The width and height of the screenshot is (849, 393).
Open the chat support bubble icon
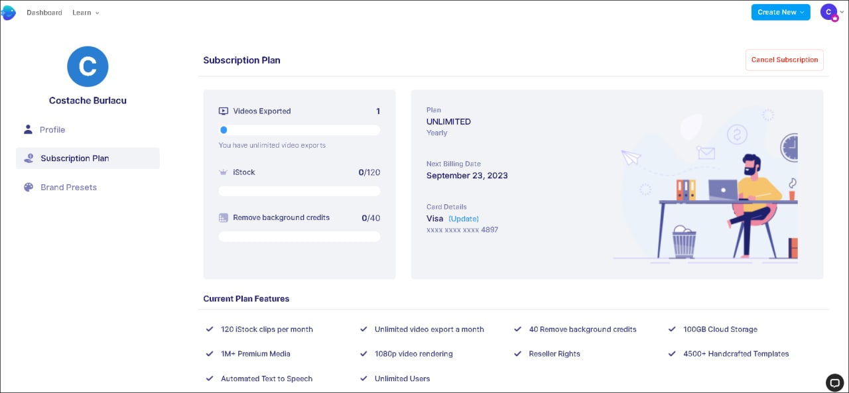pos(834,382)
